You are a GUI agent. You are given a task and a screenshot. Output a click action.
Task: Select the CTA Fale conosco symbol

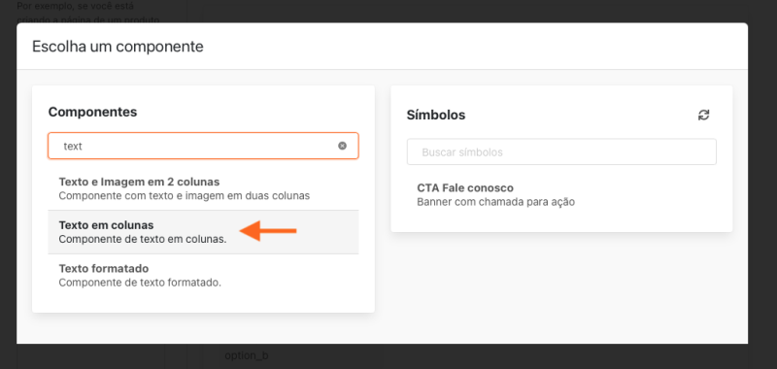(x=561, y=194)
